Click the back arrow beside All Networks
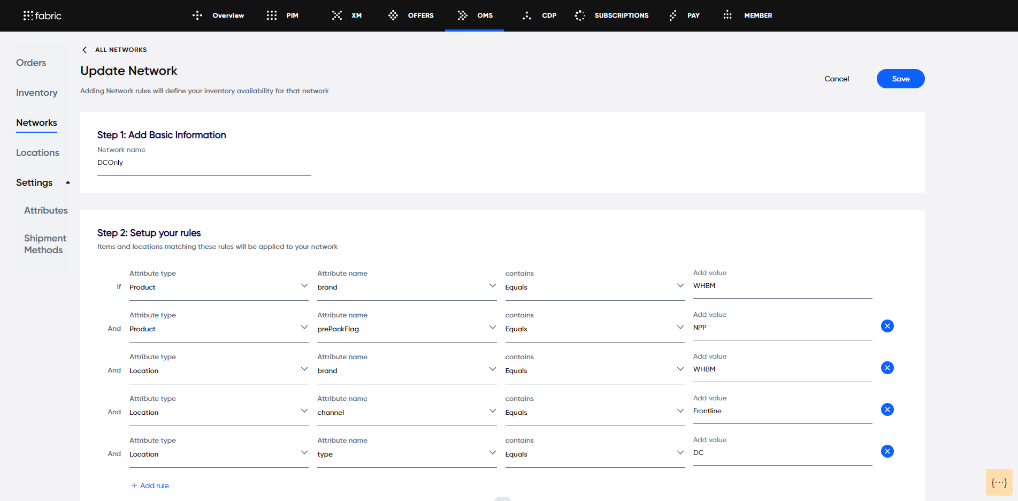The height and width of the screenshot is (501, 1018). click(x=85, y=50)
